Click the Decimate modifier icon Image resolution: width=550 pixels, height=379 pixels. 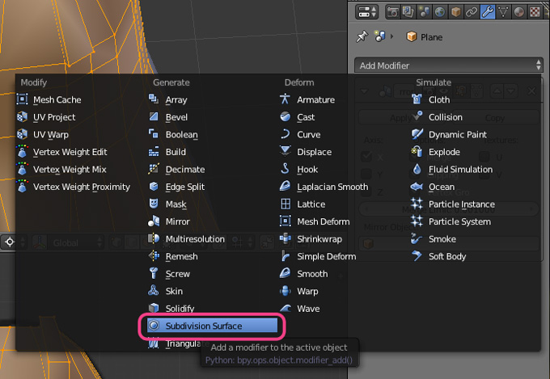pos(154,169)
